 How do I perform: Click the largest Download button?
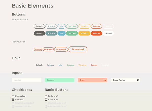pyautogui.click(x=78, y=49)
